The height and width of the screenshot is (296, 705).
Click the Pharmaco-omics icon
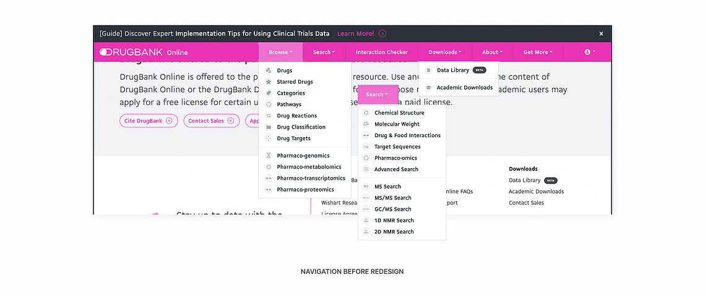(366, 158)
